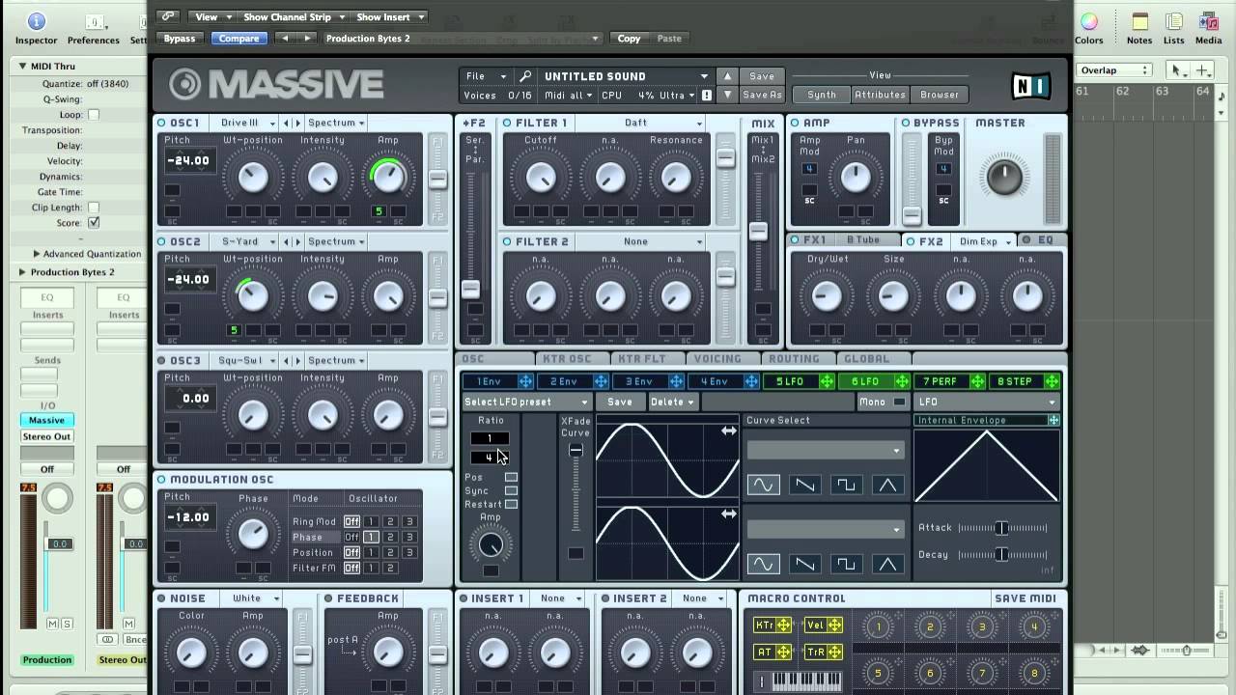Viewport: 1236px width, 695px height.
Task: Click the Copy button in plugin header
Action: click(x=630, y=39)
